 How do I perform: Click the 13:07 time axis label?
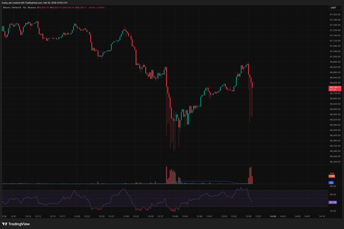(x=14, y=216)
